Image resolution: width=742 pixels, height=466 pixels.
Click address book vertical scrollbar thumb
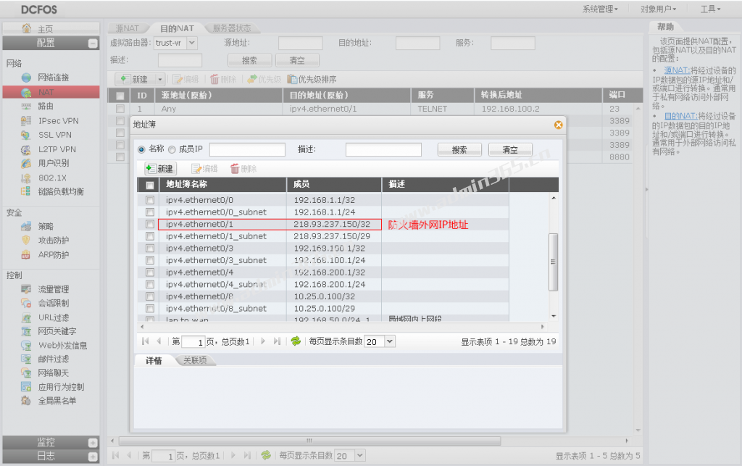click(553, 262)
